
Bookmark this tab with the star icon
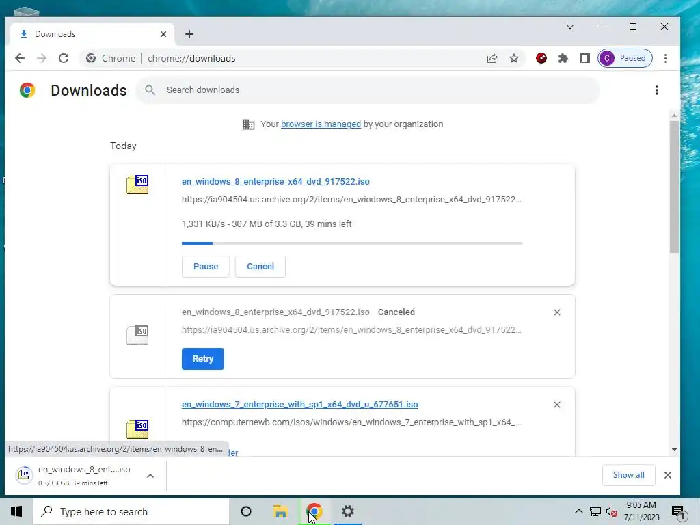[514, 59]
